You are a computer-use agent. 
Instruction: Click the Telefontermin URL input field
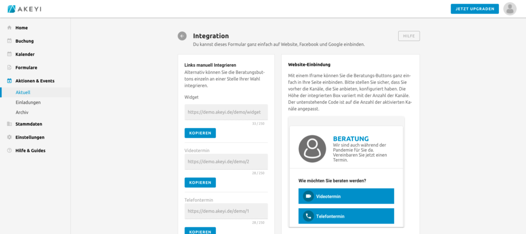pos(226,211)
